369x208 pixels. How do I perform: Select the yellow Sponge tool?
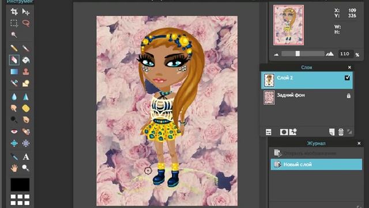pos(26,108)
